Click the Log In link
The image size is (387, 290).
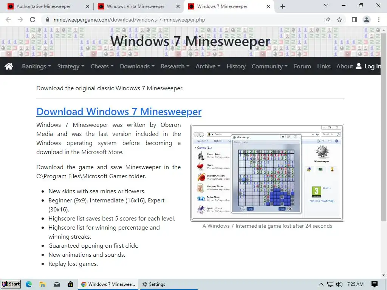point(372,66)
